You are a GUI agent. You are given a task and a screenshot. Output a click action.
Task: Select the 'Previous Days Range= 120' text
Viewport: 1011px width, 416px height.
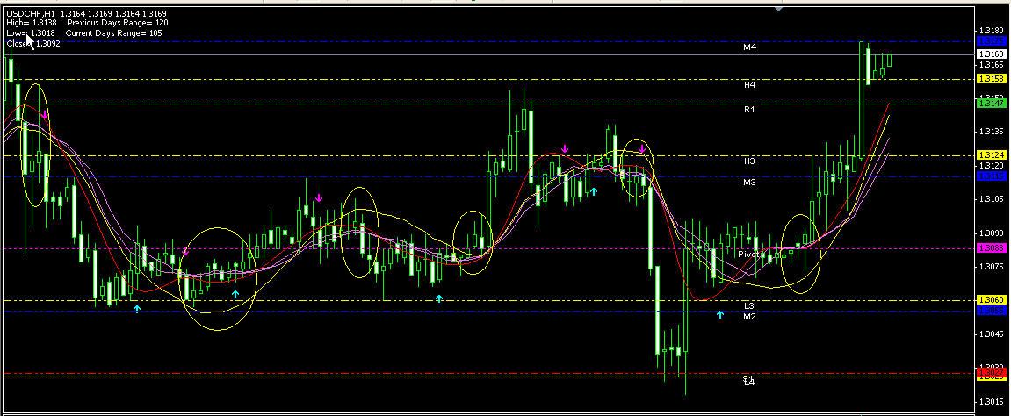[118, 23]
